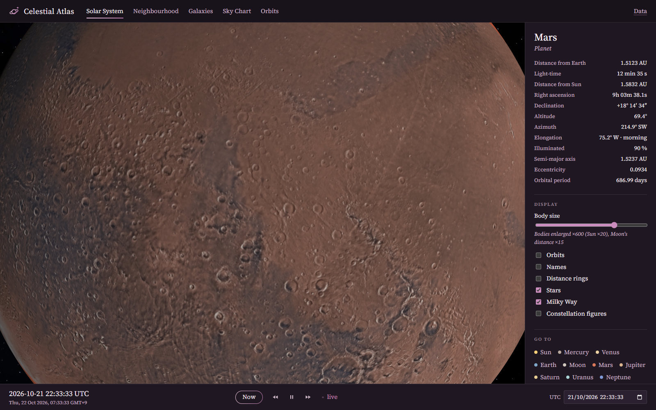Fast-forward time with the forward button
Image resolution: width=656 pixels, height=410 pixels.
308,397
